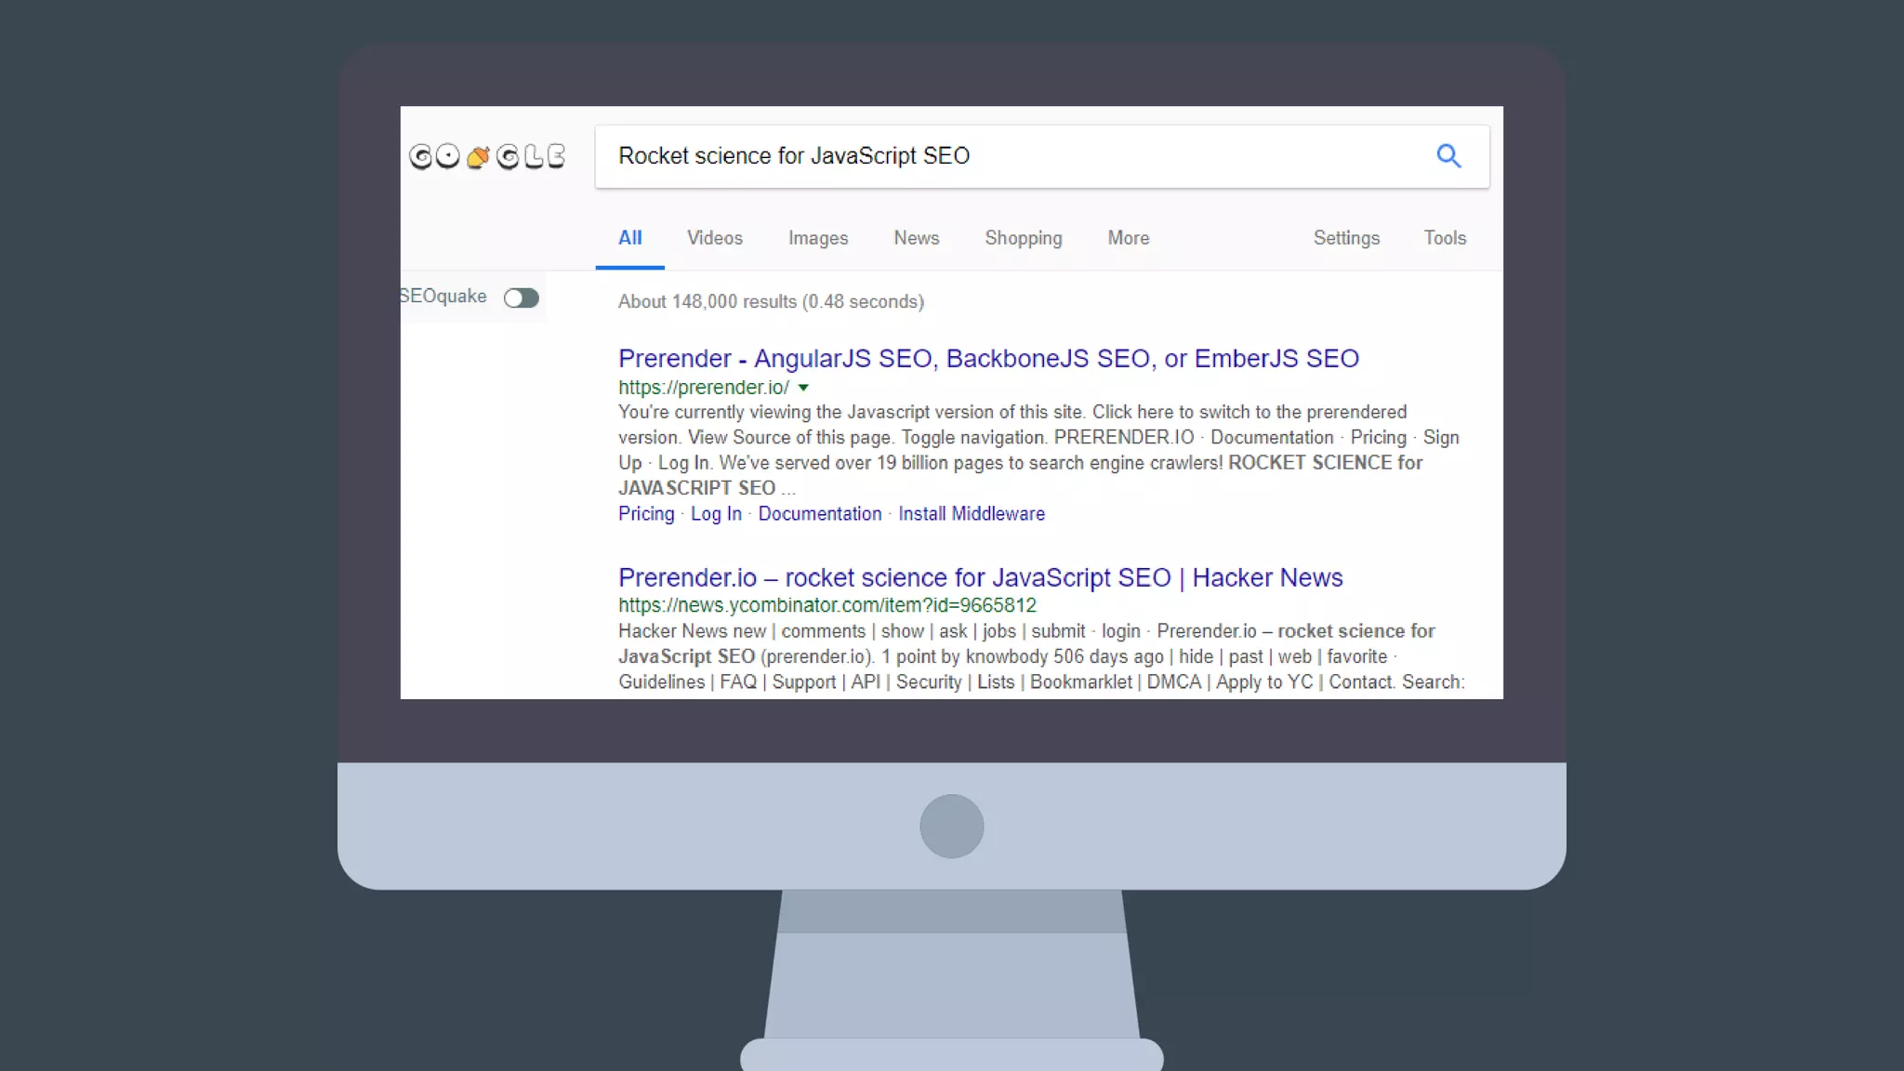Toggle the SEOquake switch

pos(522,297)
